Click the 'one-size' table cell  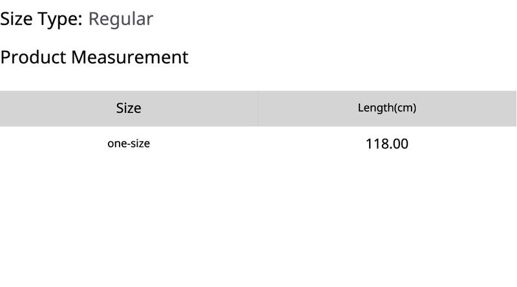tap(129, 143)
